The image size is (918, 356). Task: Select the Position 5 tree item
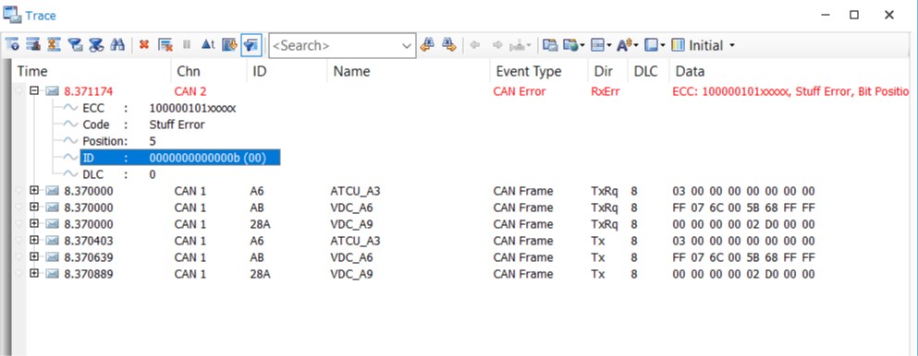pos(119,141)
